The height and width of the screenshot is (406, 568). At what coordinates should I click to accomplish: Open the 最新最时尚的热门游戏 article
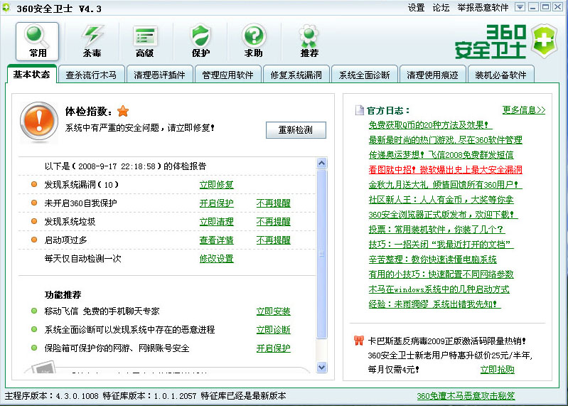[x=446, y=140]
